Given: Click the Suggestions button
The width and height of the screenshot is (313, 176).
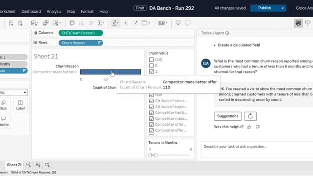Looking at the screenshot, I should pyautogui.click(x=228, y=116).
